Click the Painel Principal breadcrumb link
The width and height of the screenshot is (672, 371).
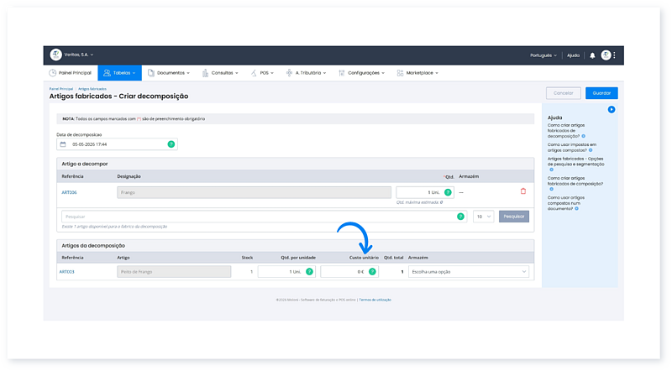(x=60, y=89)
